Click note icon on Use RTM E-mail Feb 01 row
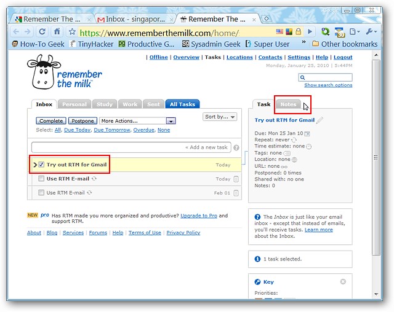 [236, 193]
